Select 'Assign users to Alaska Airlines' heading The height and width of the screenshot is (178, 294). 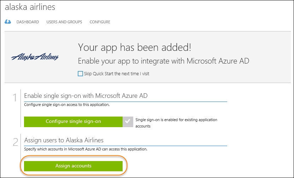tap(64, 140)
